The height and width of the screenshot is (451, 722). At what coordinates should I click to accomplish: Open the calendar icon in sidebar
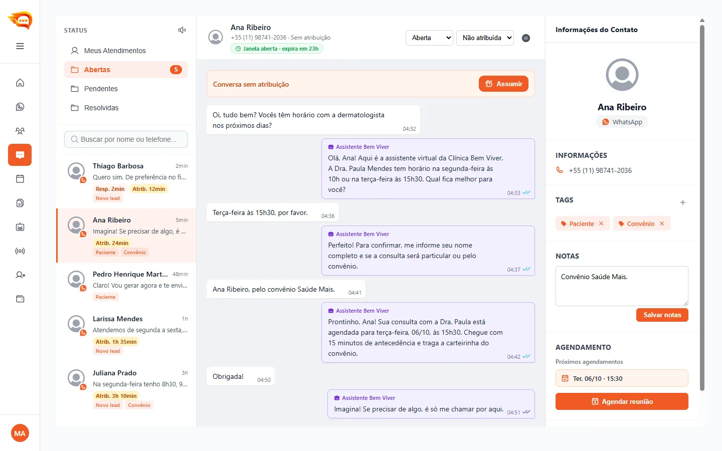click(20, 179)
